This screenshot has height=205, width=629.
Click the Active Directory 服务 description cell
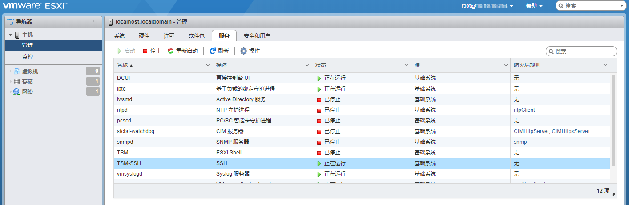tap(241, 99)
